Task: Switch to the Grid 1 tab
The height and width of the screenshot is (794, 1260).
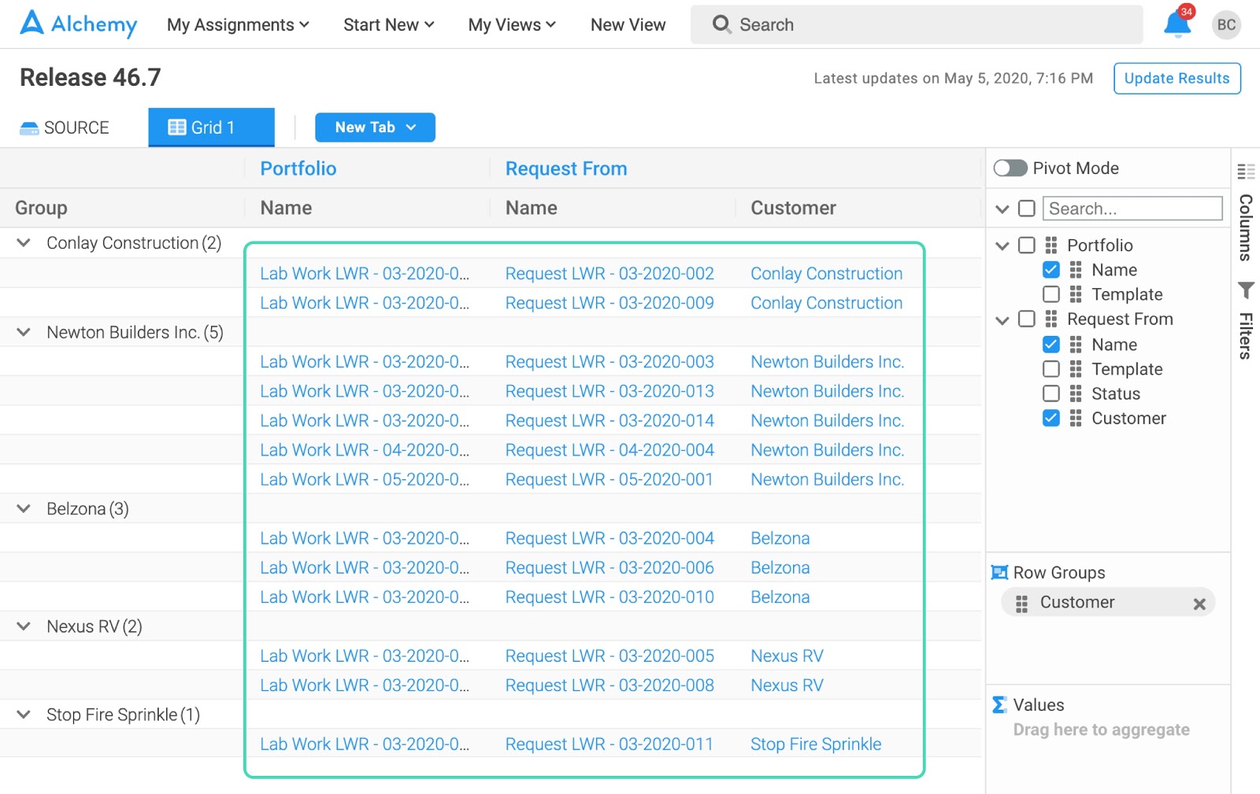Action: [x=211, y=127]
